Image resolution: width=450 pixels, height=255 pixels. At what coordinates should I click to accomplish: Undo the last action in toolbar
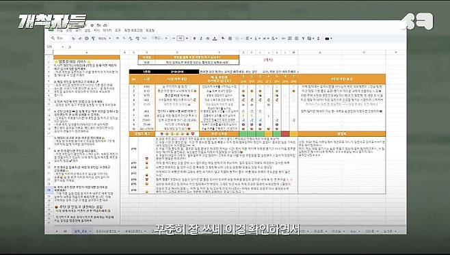pyautogui.click(x=73, y=38)
